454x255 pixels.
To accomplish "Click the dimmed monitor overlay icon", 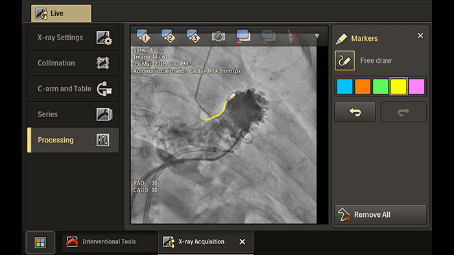I will (268, 36).
